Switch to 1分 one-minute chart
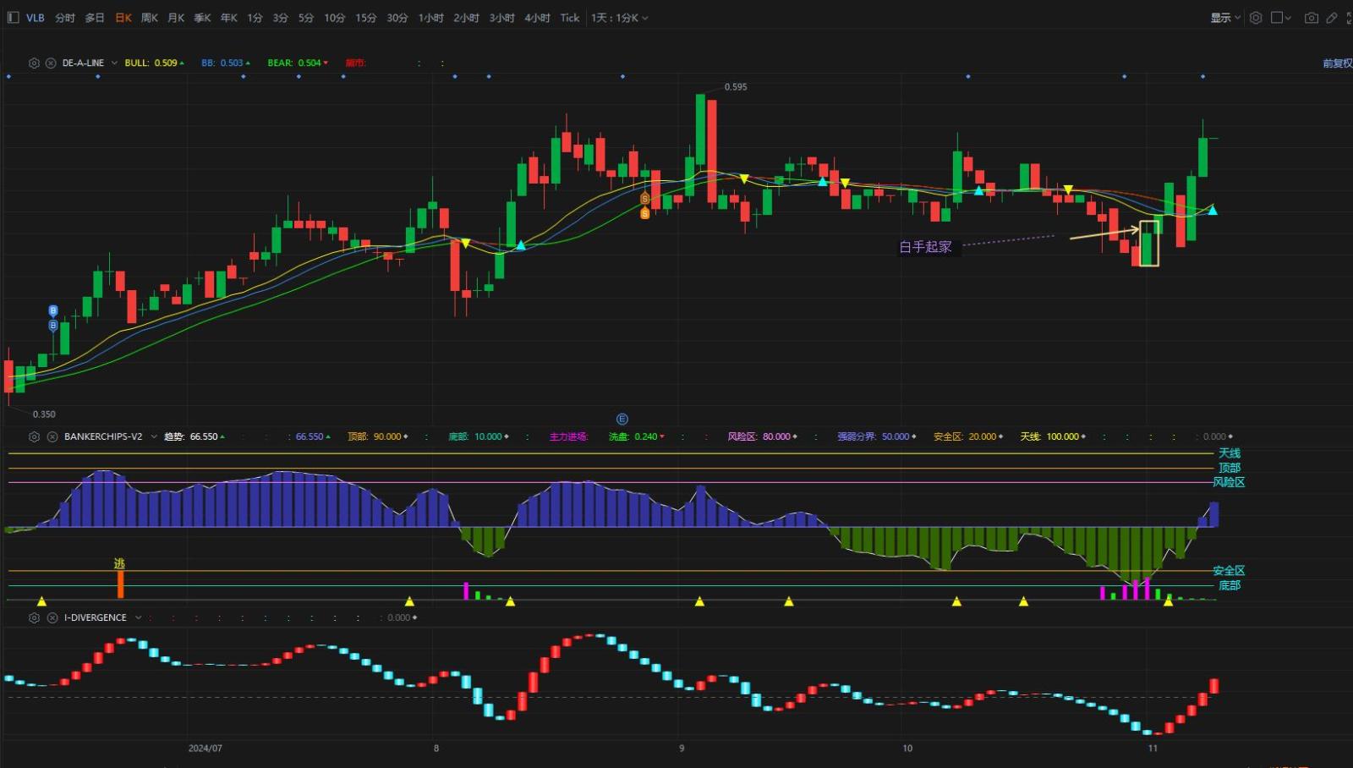The image size is (1353, 768). click(x=255, y=17)
